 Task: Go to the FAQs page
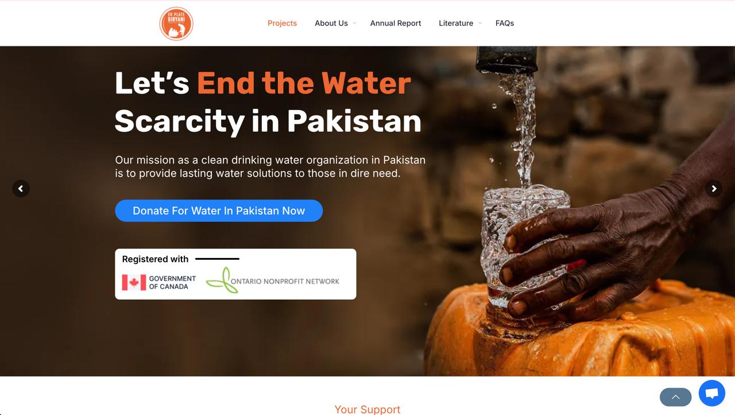click(x=505, y=24)
